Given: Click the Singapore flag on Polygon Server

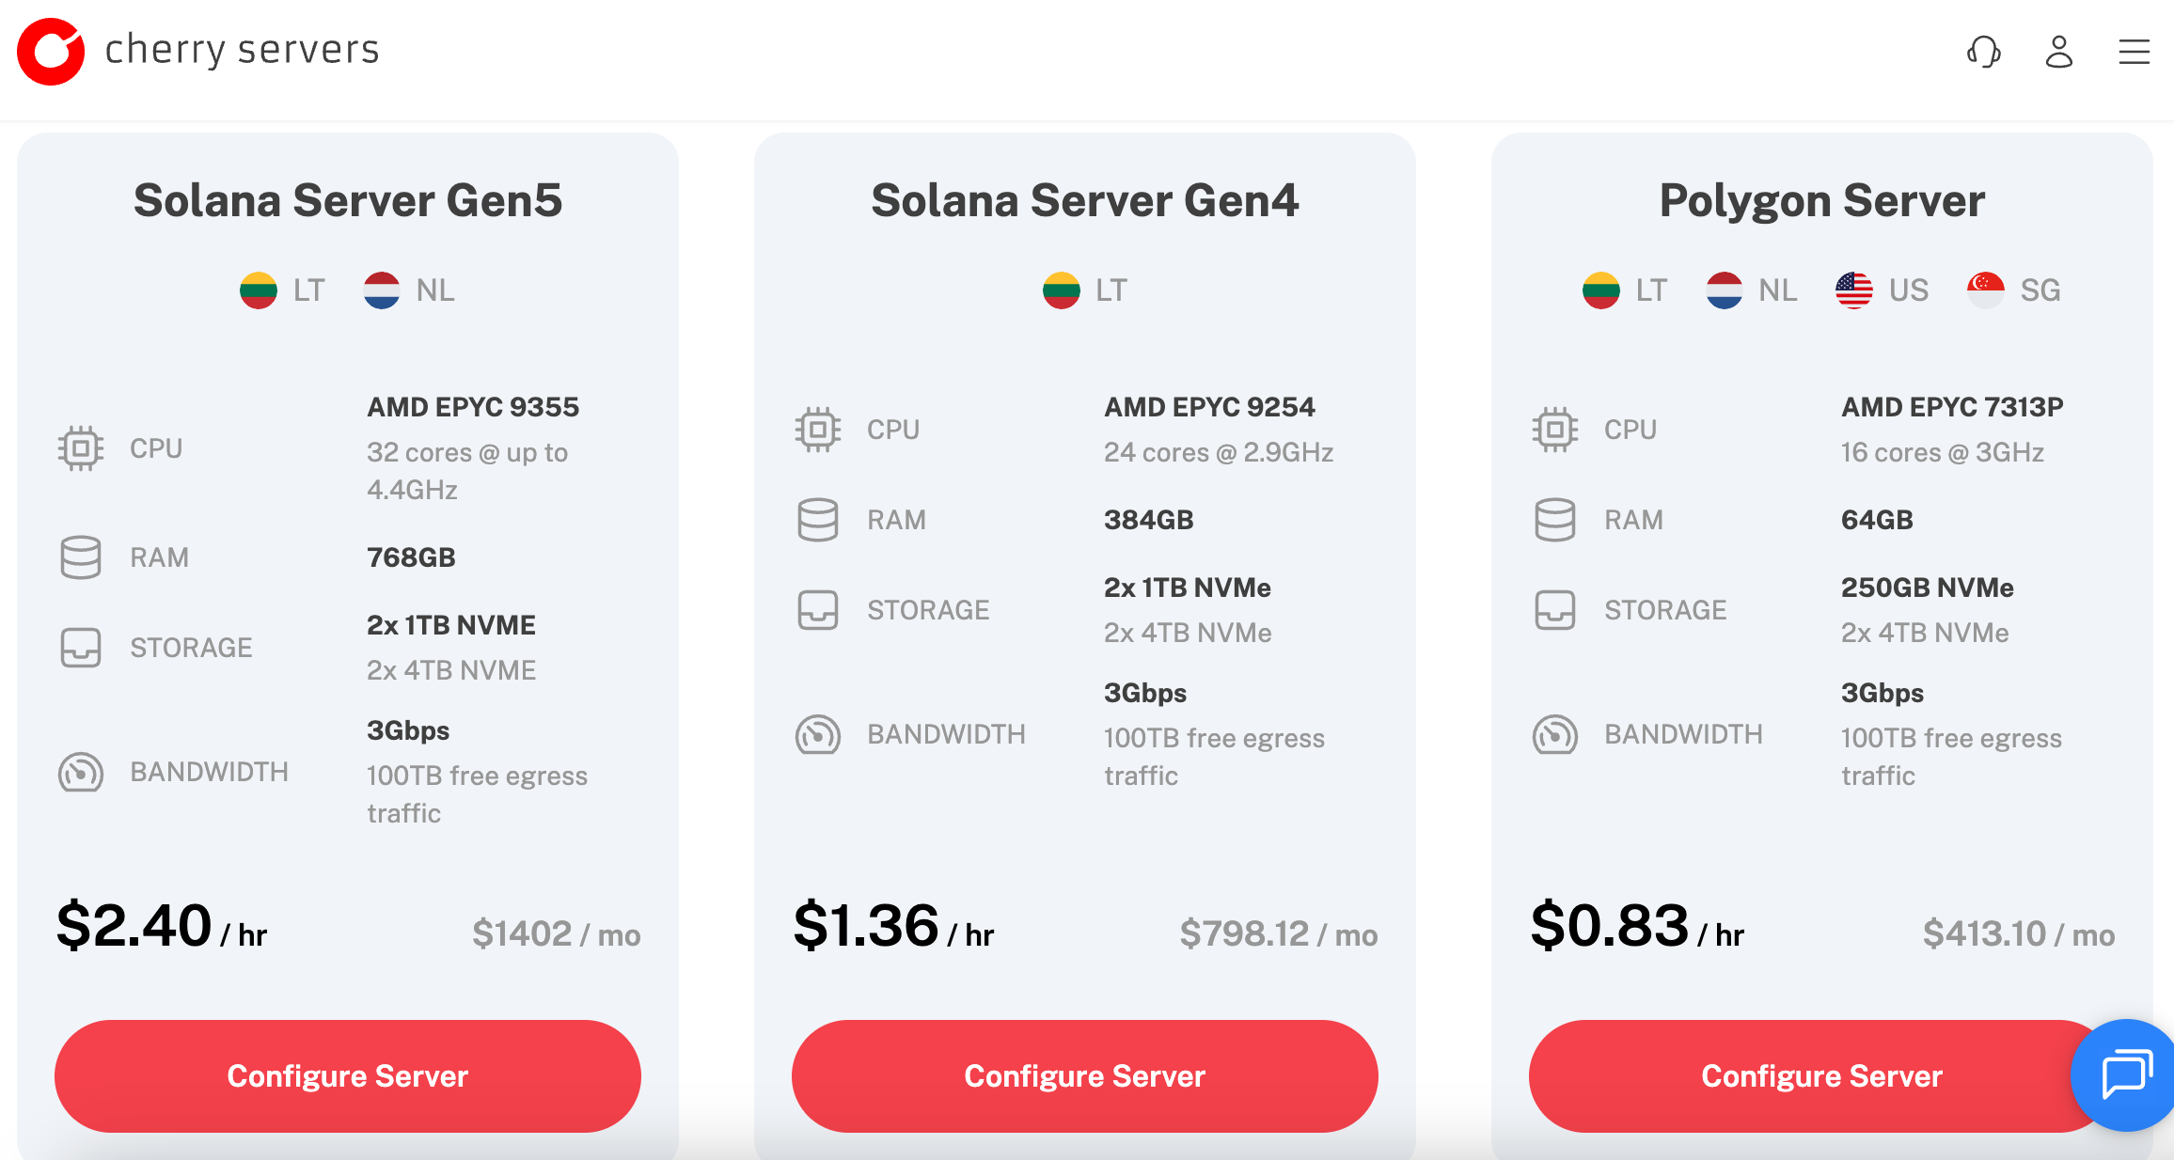Looking at the screenshot, I should coord(1986,290).
